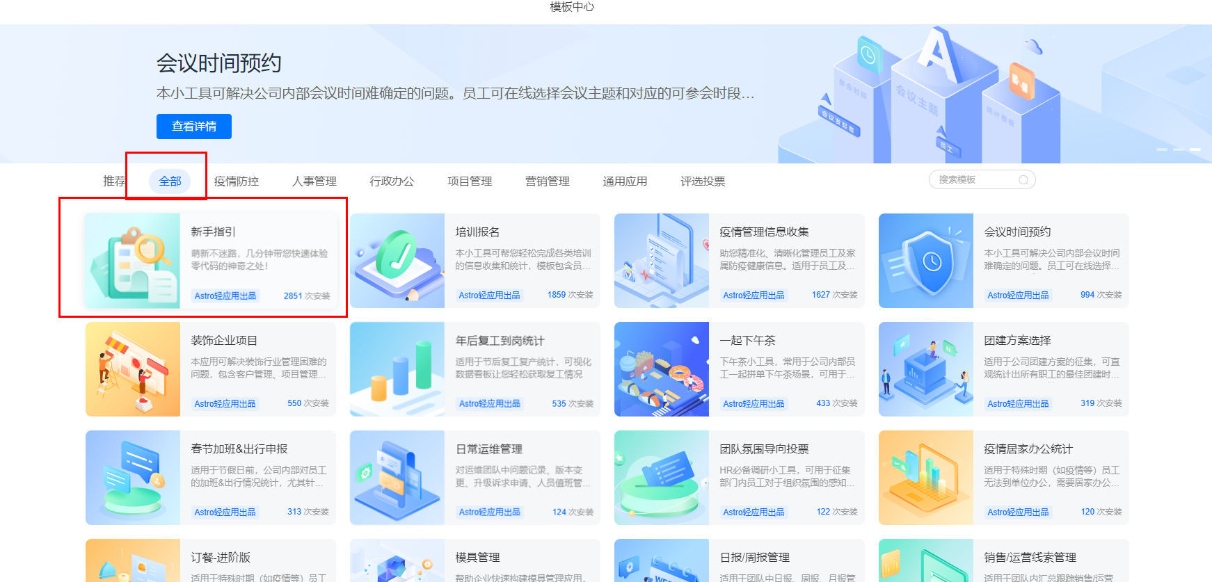Open the 一起下午茶 template image

[x=662, y=369]
